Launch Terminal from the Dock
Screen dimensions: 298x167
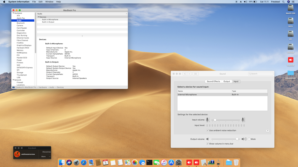pos(149,162)
